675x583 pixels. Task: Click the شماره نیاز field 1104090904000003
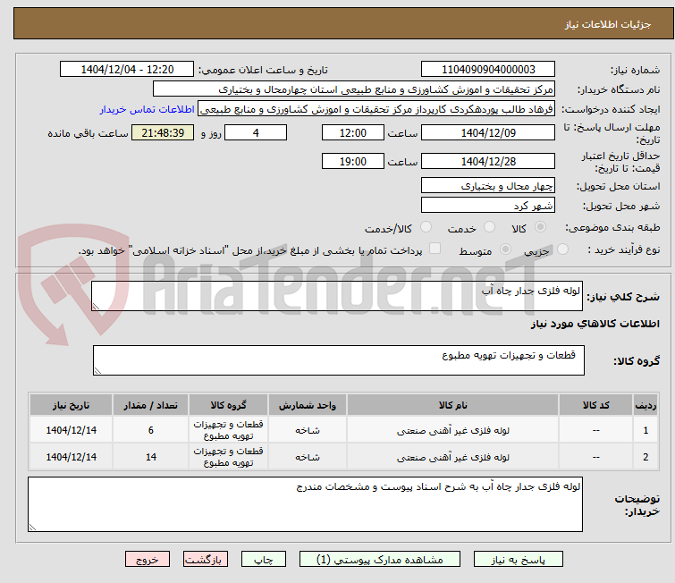tap(488, 70)
